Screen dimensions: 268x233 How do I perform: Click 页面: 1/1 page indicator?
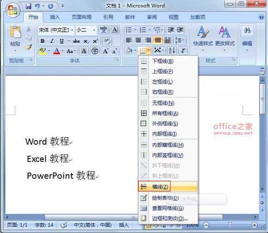[x=17, y=225]
